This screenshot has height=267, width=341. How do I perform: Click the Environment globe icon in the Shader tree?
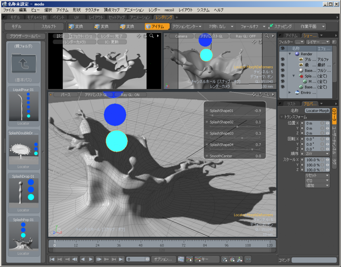297,93
